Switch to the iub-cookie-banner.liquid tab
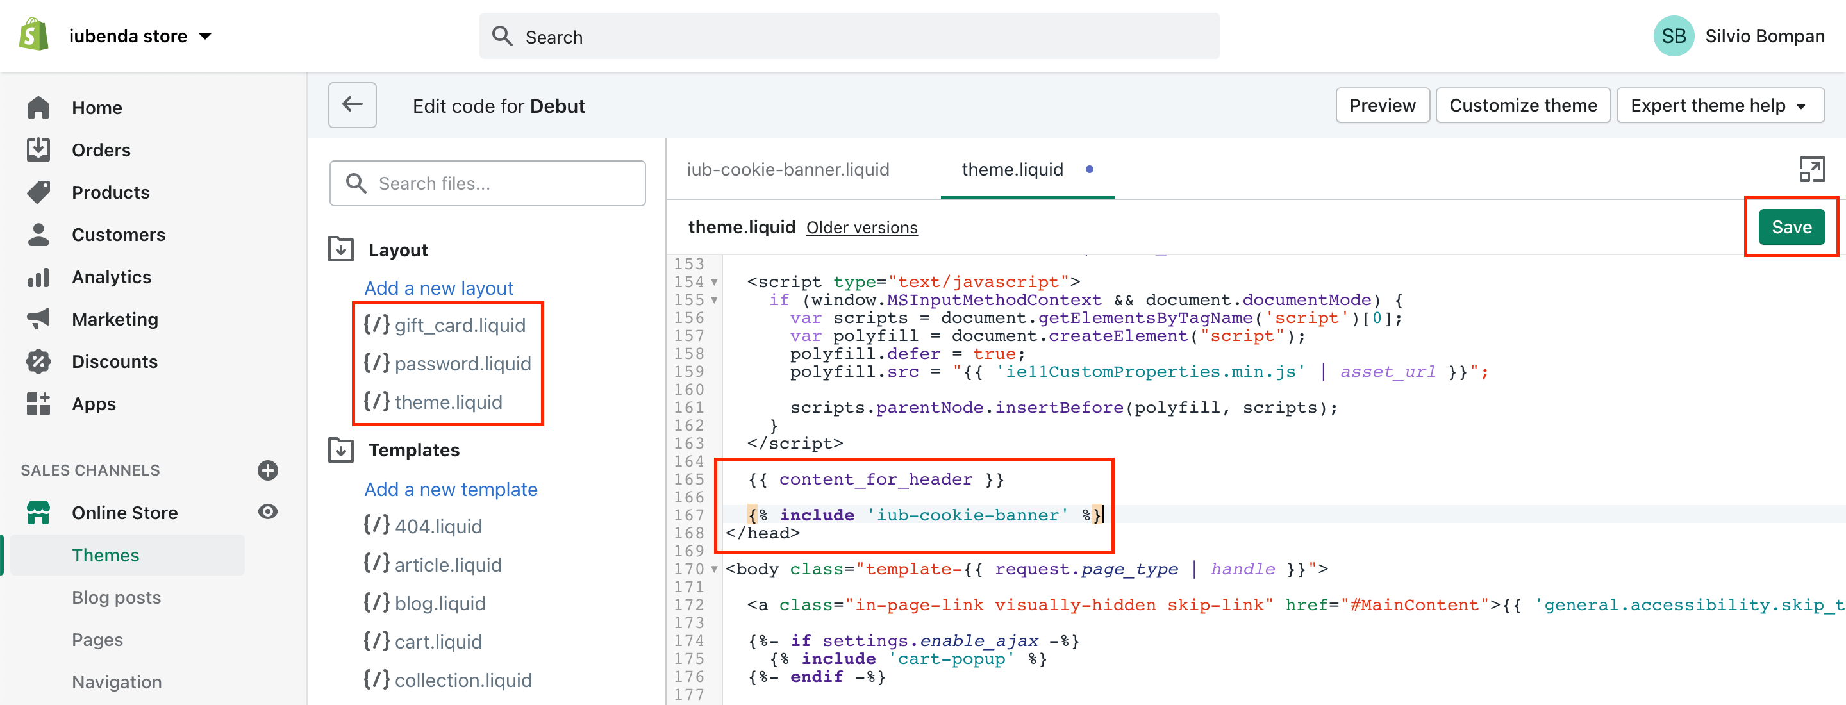1846x705 pixels. (788, 170)
